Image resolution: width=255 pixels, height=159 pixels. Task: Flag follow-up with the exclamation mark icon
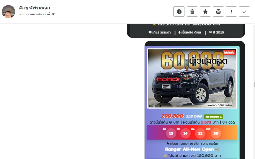tap(231, 12)
